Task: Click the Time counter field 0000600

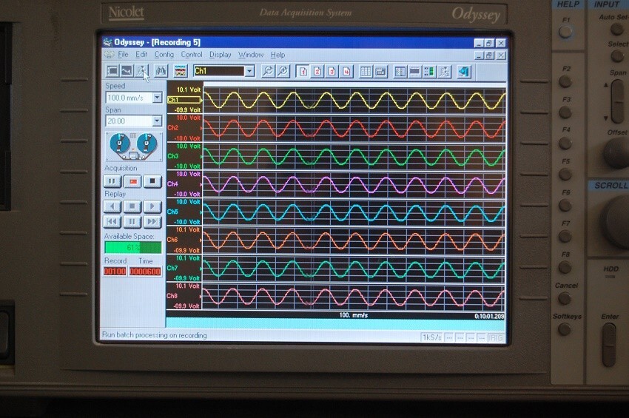Action: coord(145,272)
